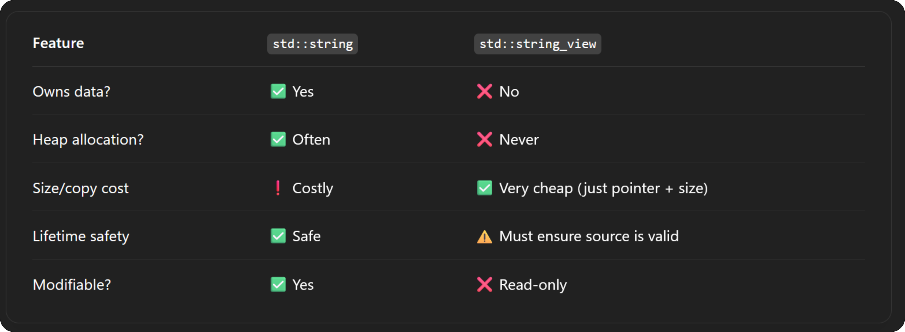This screenshot has height=332, width=905.
Task: Click the yellow warning triangle icon
Action: coord(485,237)
